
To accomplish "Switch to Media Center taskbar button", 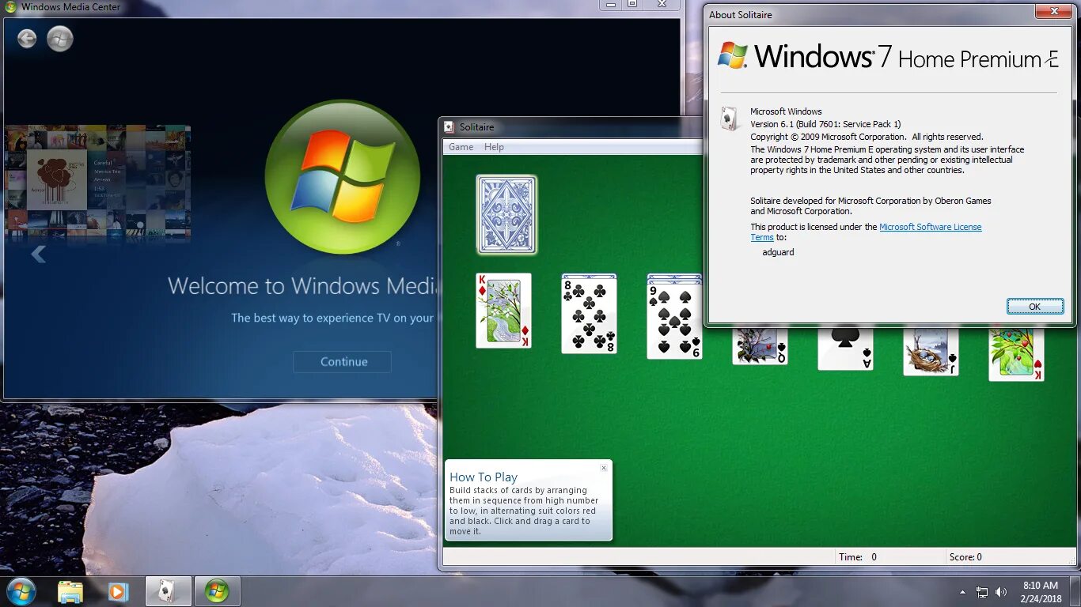I will (x=218, y=591).
